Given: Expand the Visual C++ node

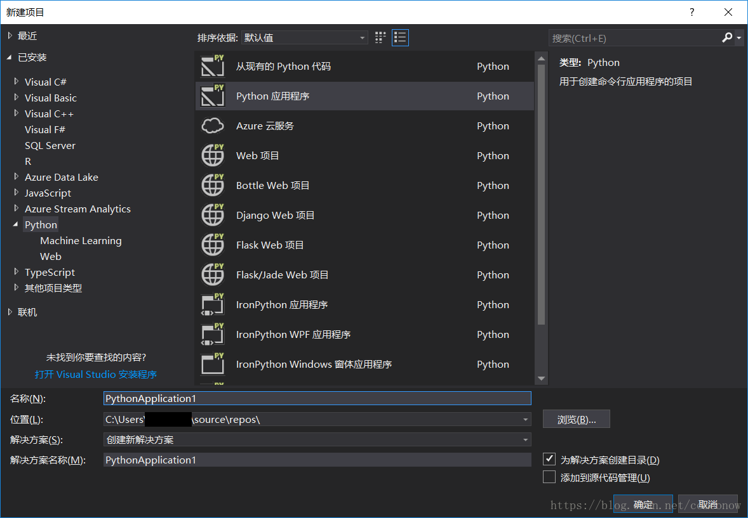Looking at the screenshot, I should click(17, 113).
